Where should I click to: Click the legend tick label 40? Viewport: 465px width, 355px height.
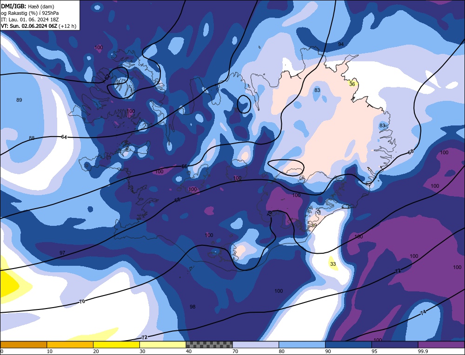(x=189, y=351)
